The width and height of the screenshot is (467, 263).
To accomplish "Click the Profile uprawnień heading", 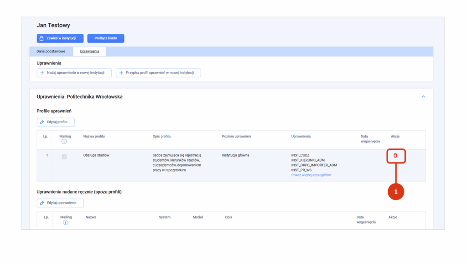I will (x=54, y=111).
